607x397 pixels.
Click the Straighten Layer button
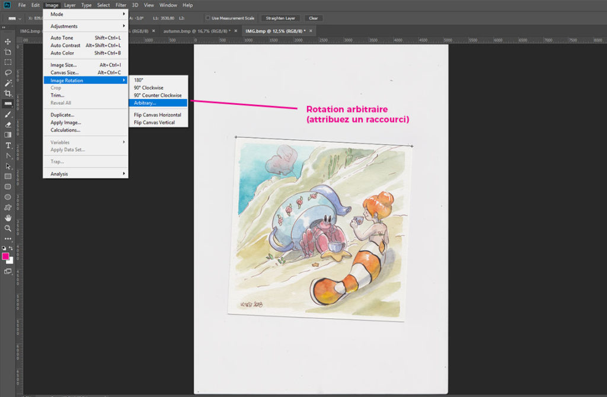(x=280, y=18)
